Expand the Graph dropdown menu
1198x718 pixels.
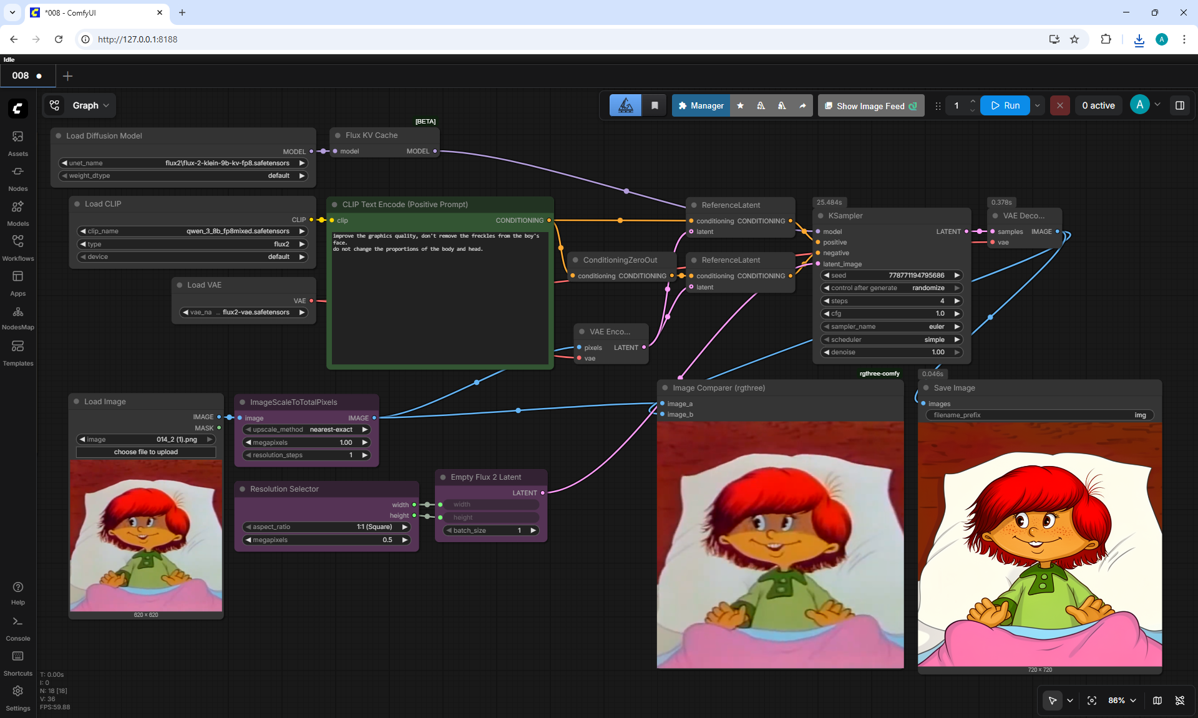(x=79, y=105)
